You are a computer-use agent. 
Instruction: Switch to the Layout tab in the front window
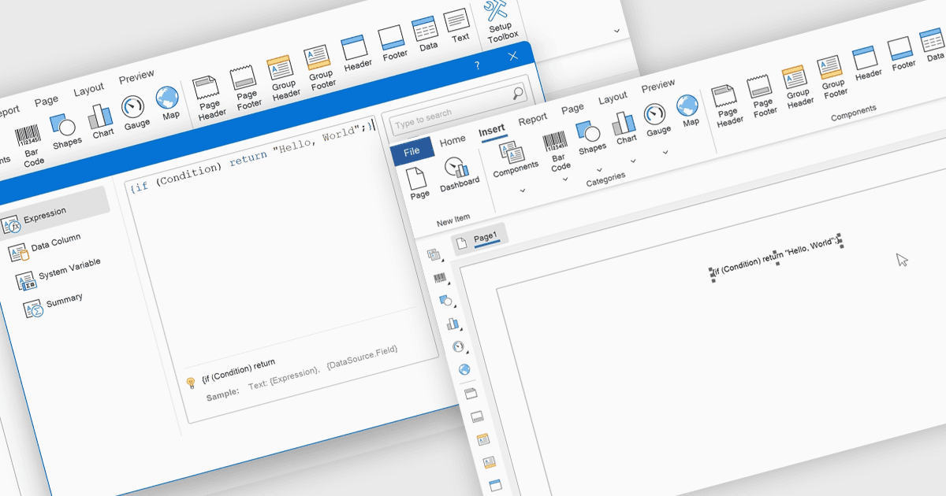(x=613, y=98)
